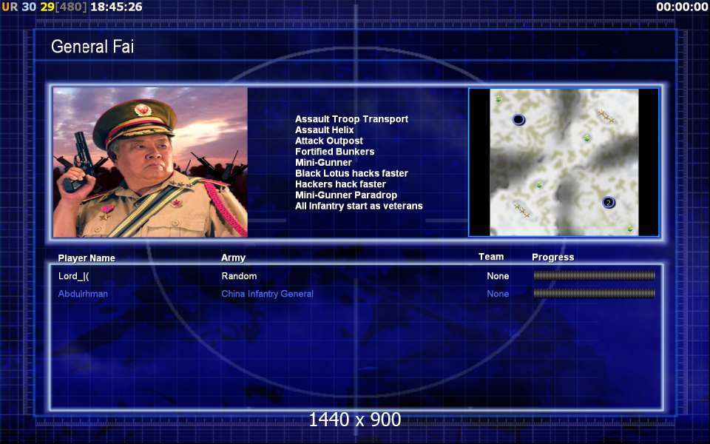
Task: Click the start position marker numbered 2
Action: [609, 202]
